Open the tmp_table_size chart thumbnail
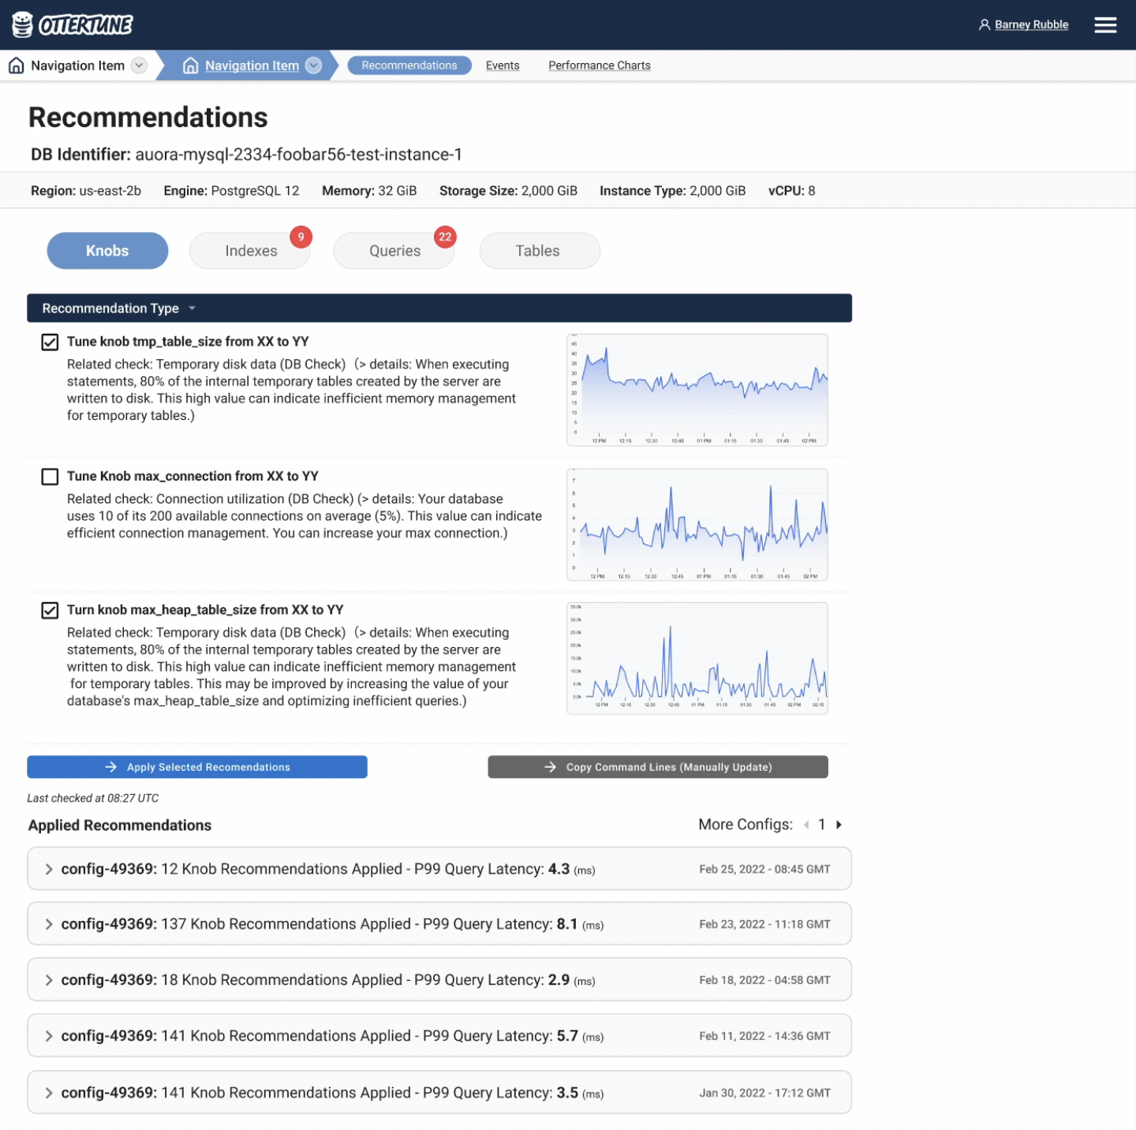This screenshot has height=1130, width=1136. tap(697, 390)
